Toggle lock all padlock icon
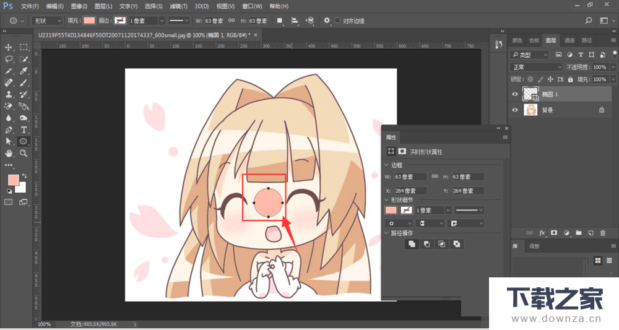 coord(571,79)
